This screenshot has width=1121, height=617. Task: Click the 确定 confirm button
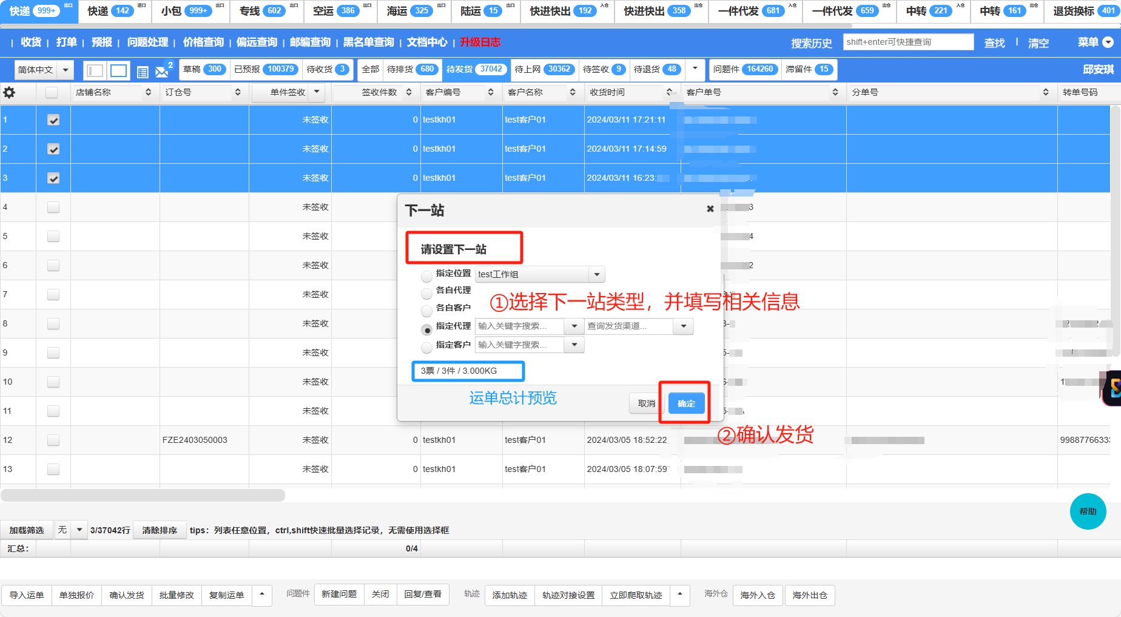click(686, 403)
